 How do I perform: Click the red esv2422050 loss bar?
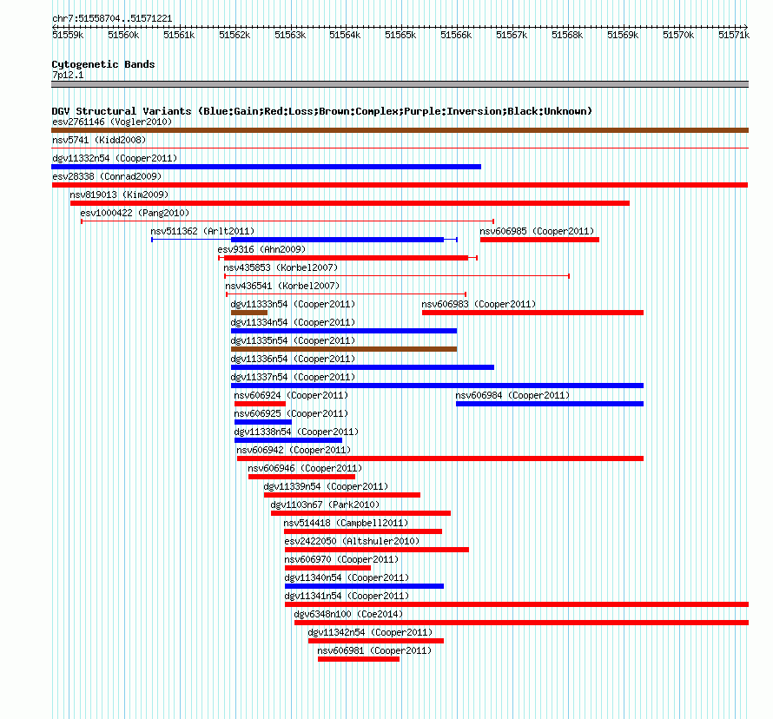(x=377, y=550)
